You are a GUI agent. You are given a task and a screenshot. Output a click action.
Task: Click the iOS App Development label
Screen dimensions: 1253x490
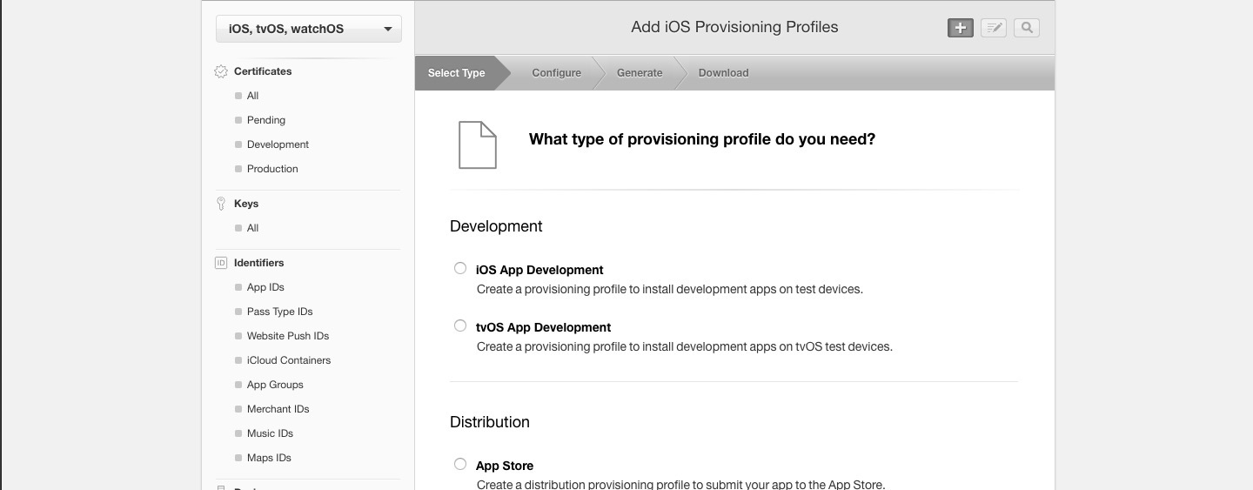(539, 270)
